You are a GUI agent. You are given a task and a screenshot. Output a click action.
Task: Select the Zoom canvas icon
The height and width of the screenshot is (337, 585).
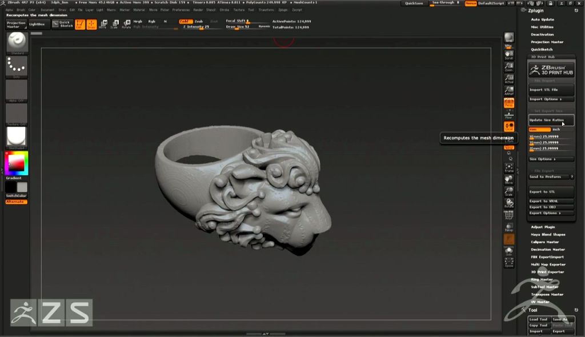[509, 67]
